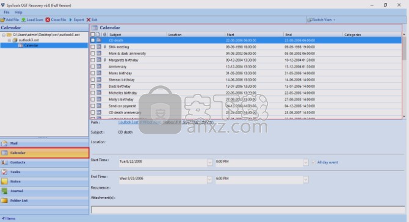Click the Export arrow icon
409x222 pixels.
(70, 20)
